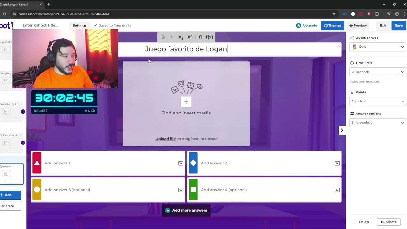Add image to answer 1

tap(181, 163)
